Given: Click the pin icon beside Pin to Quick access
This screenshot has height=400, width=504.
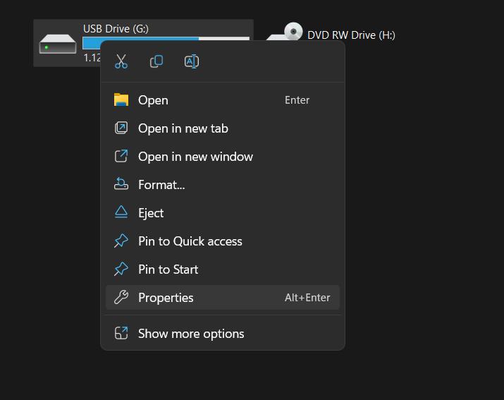Looking at the screenshot, I should click(x=121, y=241).
